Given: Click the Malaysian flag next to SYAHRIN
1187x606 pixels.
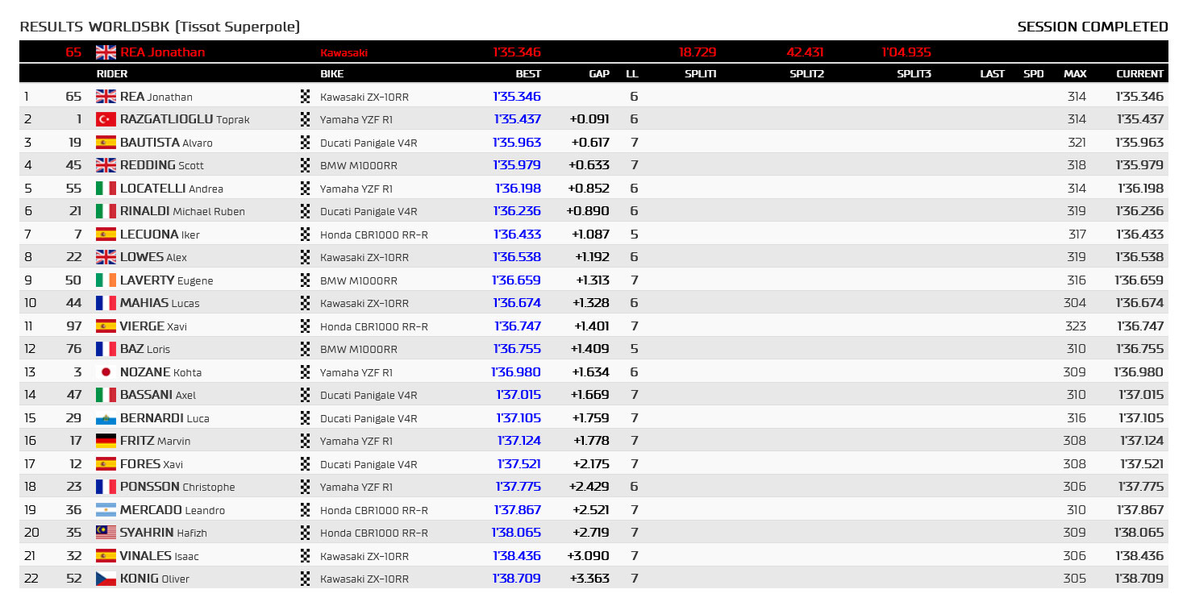Looking at the screenshot, I should 106,533.
